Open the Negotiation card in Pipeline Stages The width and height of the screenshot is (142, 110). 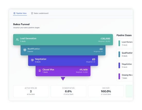[x=125, y=66]
